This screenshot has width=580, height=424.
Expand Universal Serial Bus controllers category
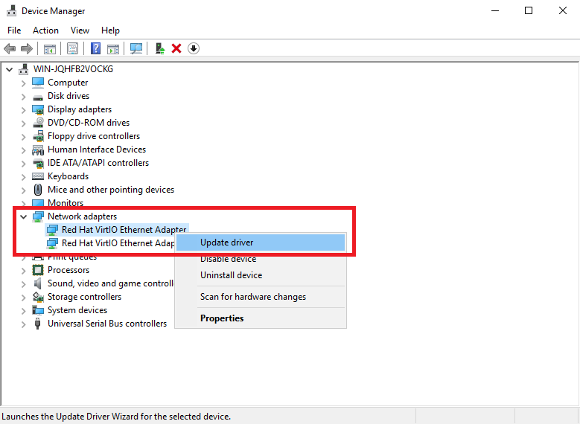[x=24, y=324]
